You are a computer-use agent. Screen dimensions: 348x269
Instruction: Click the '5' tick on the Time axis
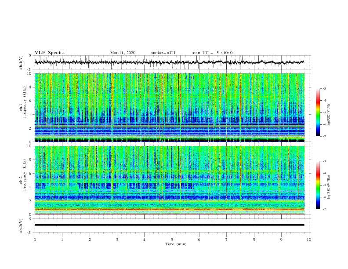172,240
